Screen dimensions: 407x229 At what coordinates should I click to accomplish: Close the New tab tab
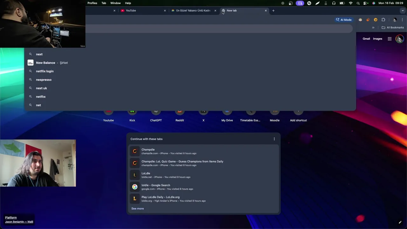[x=266, y=10]
